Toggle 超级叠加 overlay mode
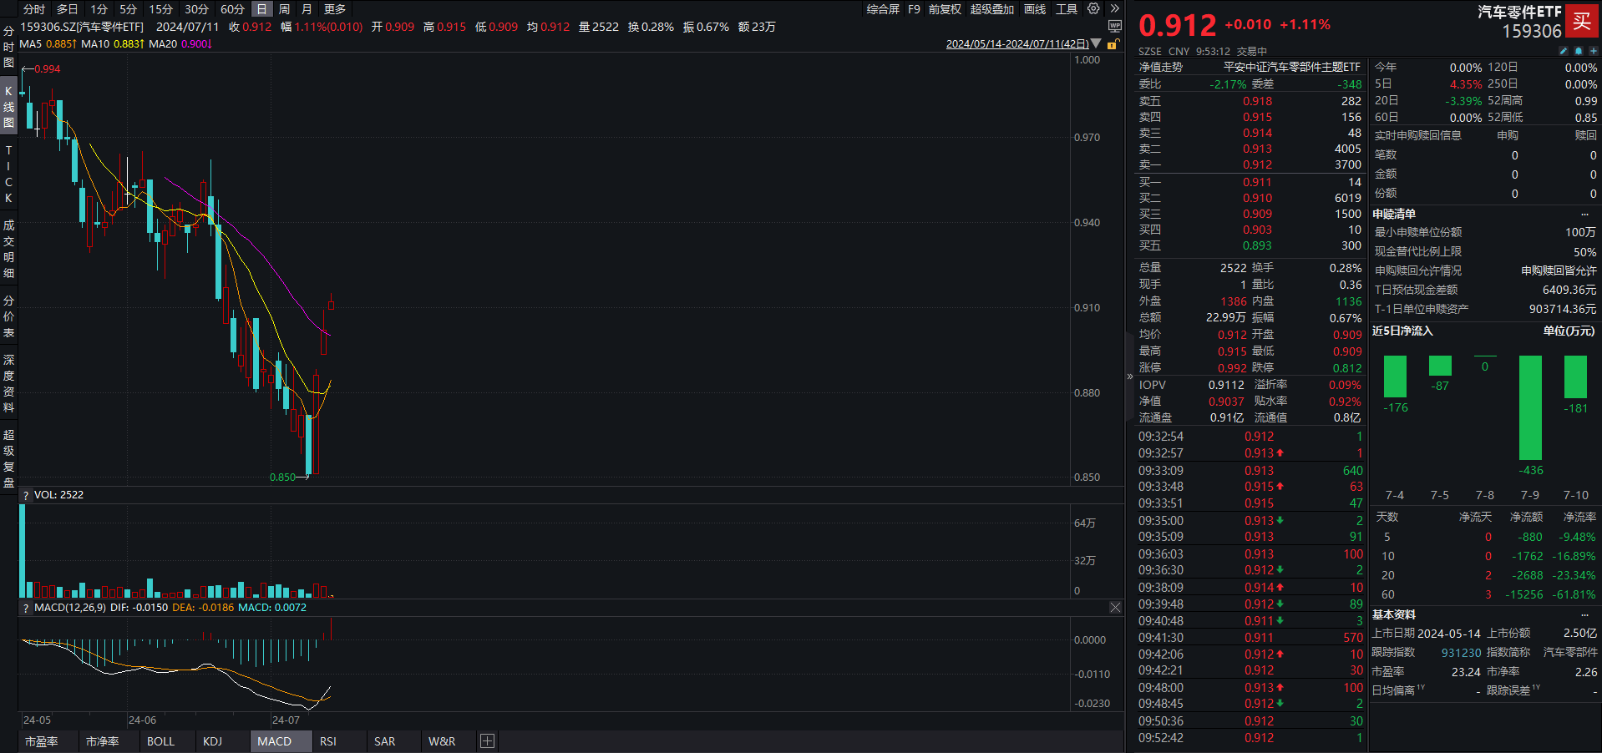Image resolution: width=1602 pixels, height=753 pixels. [992, 8]
